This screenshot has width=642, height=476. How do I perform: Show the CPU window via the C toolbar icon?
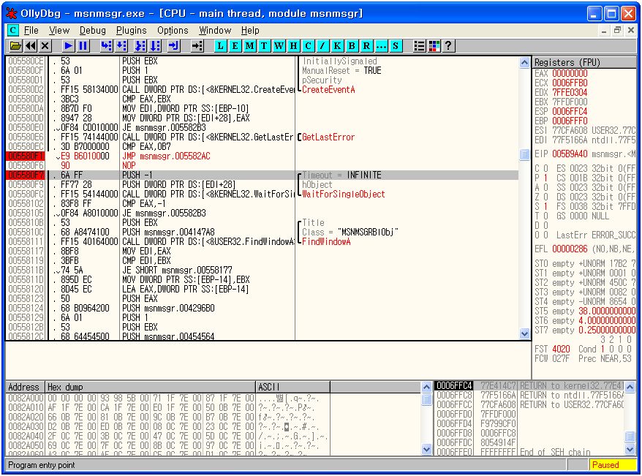309,46
